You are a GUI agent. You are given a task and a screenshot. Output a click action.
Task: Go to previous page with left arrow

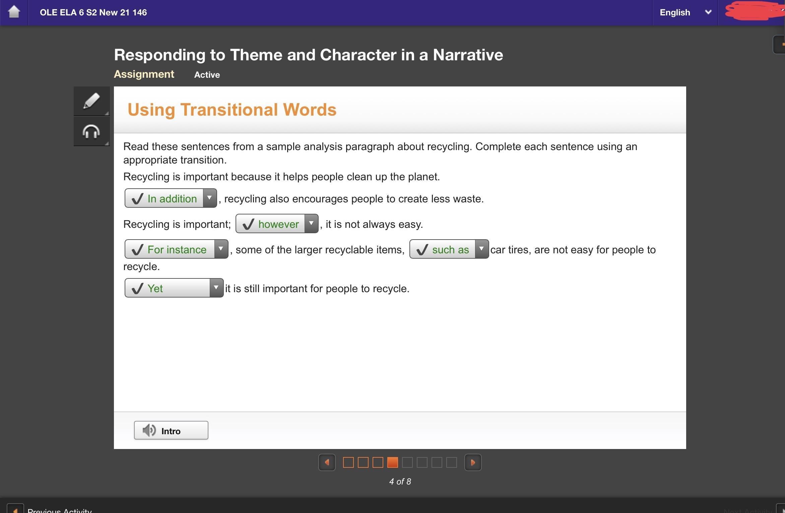[x=327, y=462]
